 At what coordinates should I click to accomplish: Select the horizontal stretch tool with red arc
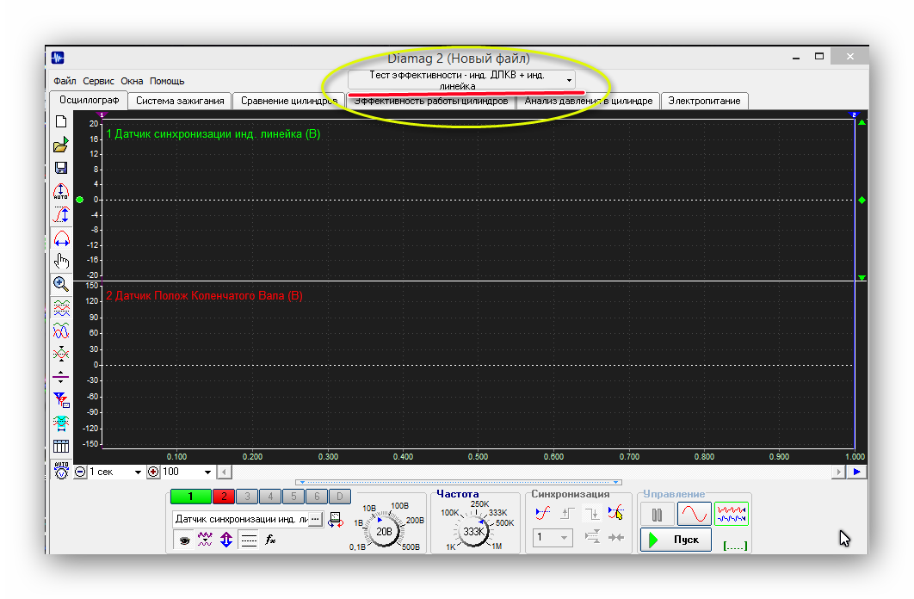61,239
